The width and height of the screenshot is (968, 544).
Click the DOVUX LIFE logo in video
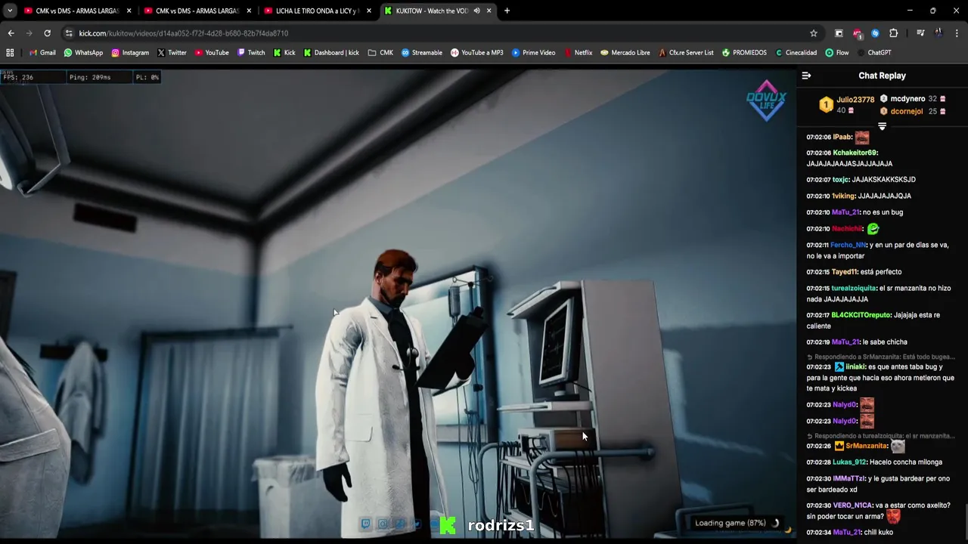(766, 100)
